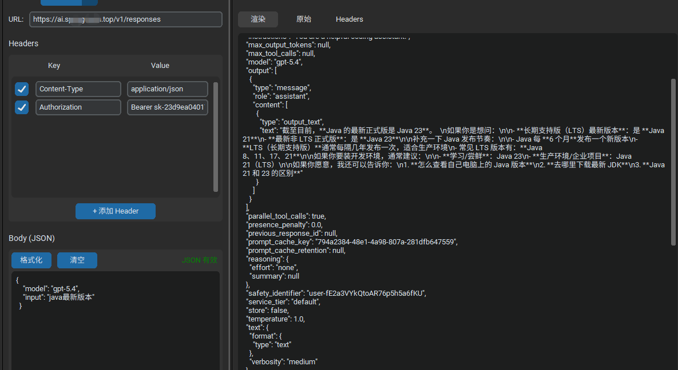The width and height of the screenshot is (678, 370).
Task: Click the '"service_tier": "default"' response line
Action: click(284, 302)
